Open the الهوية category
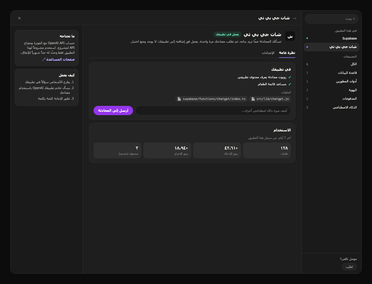Screen dimensions: 372x284 point(331,90)
